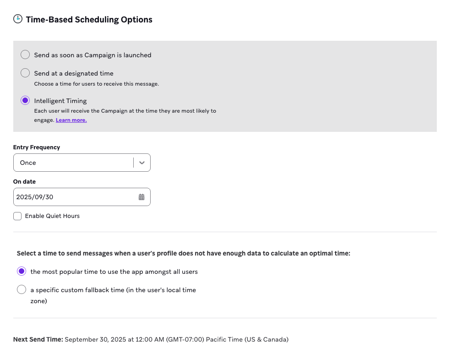
Task: Click the 'Entry Frequency' field label
Action: (37, 147)
